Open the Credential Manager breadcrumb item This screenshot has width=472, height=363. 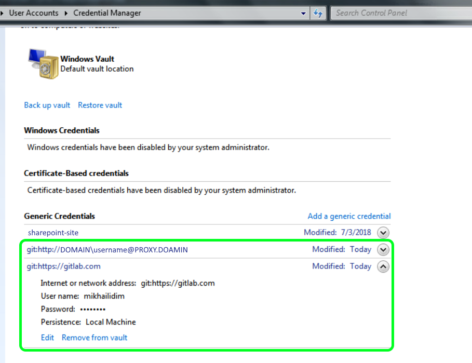(107, 12)
